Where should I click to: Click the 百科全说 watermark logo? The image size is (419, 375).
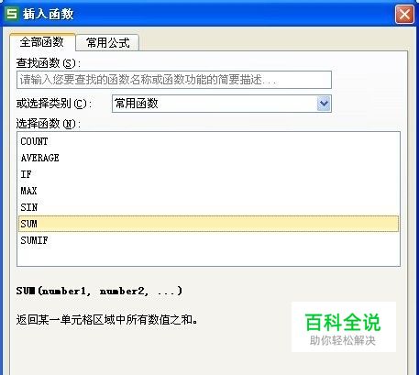(x=344, y=327)
